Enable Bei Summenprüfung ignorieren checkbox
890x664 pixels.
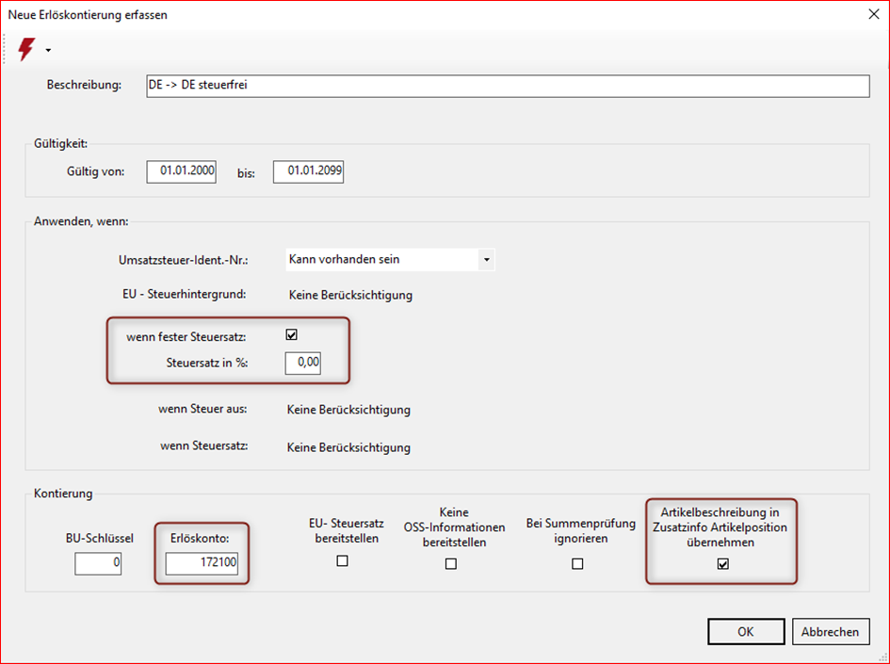point(577,563)
